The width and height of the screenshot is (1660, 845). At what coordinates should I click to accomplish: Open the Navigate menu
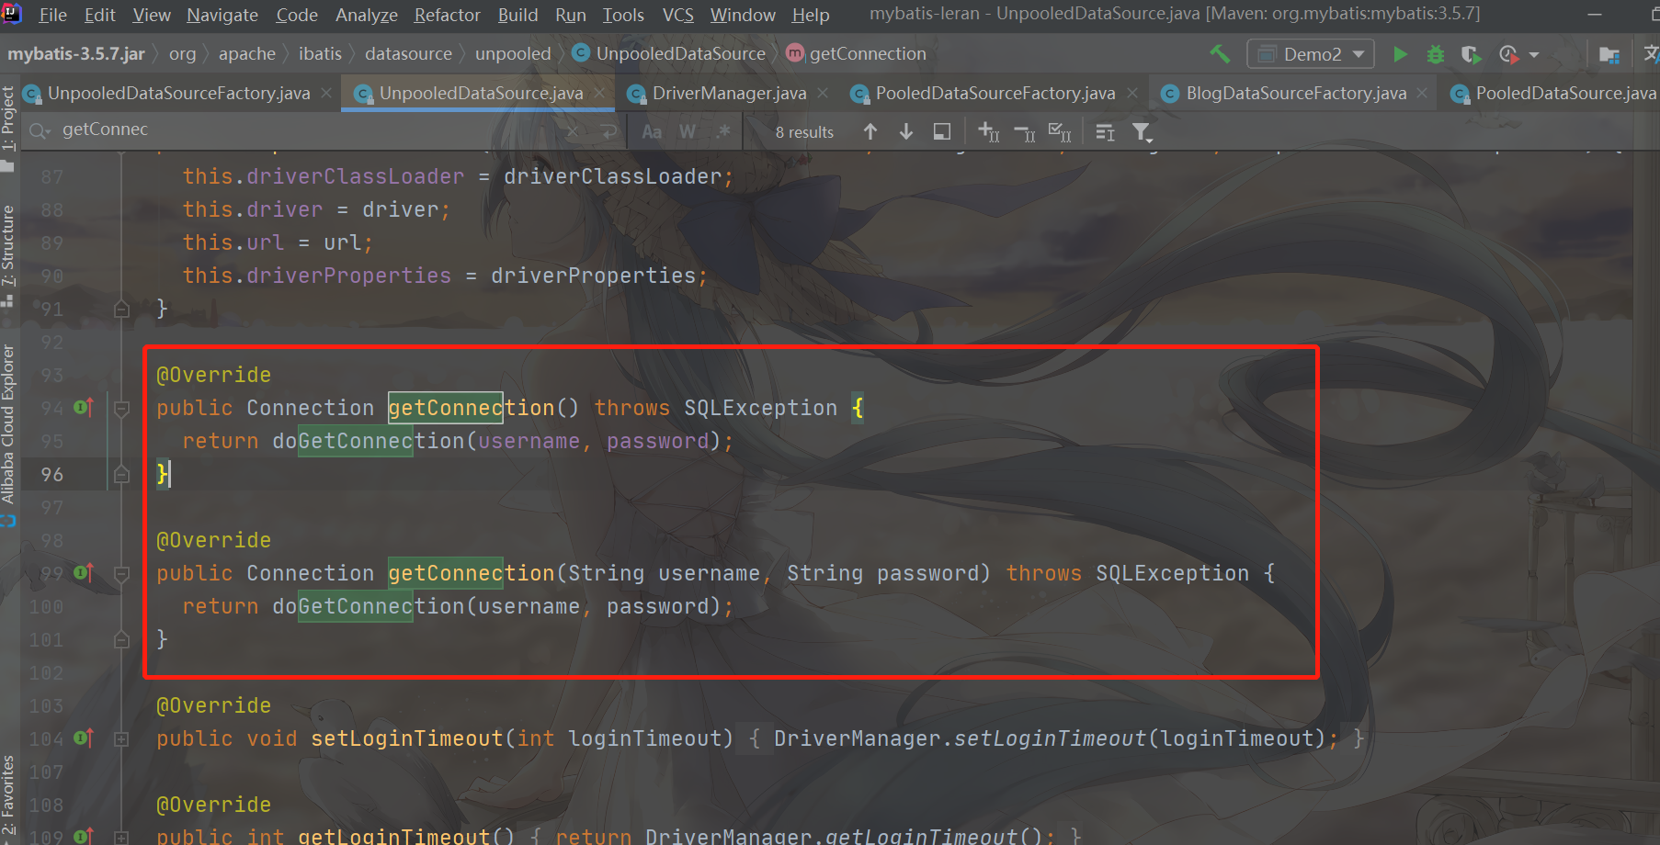pos(222,15)
